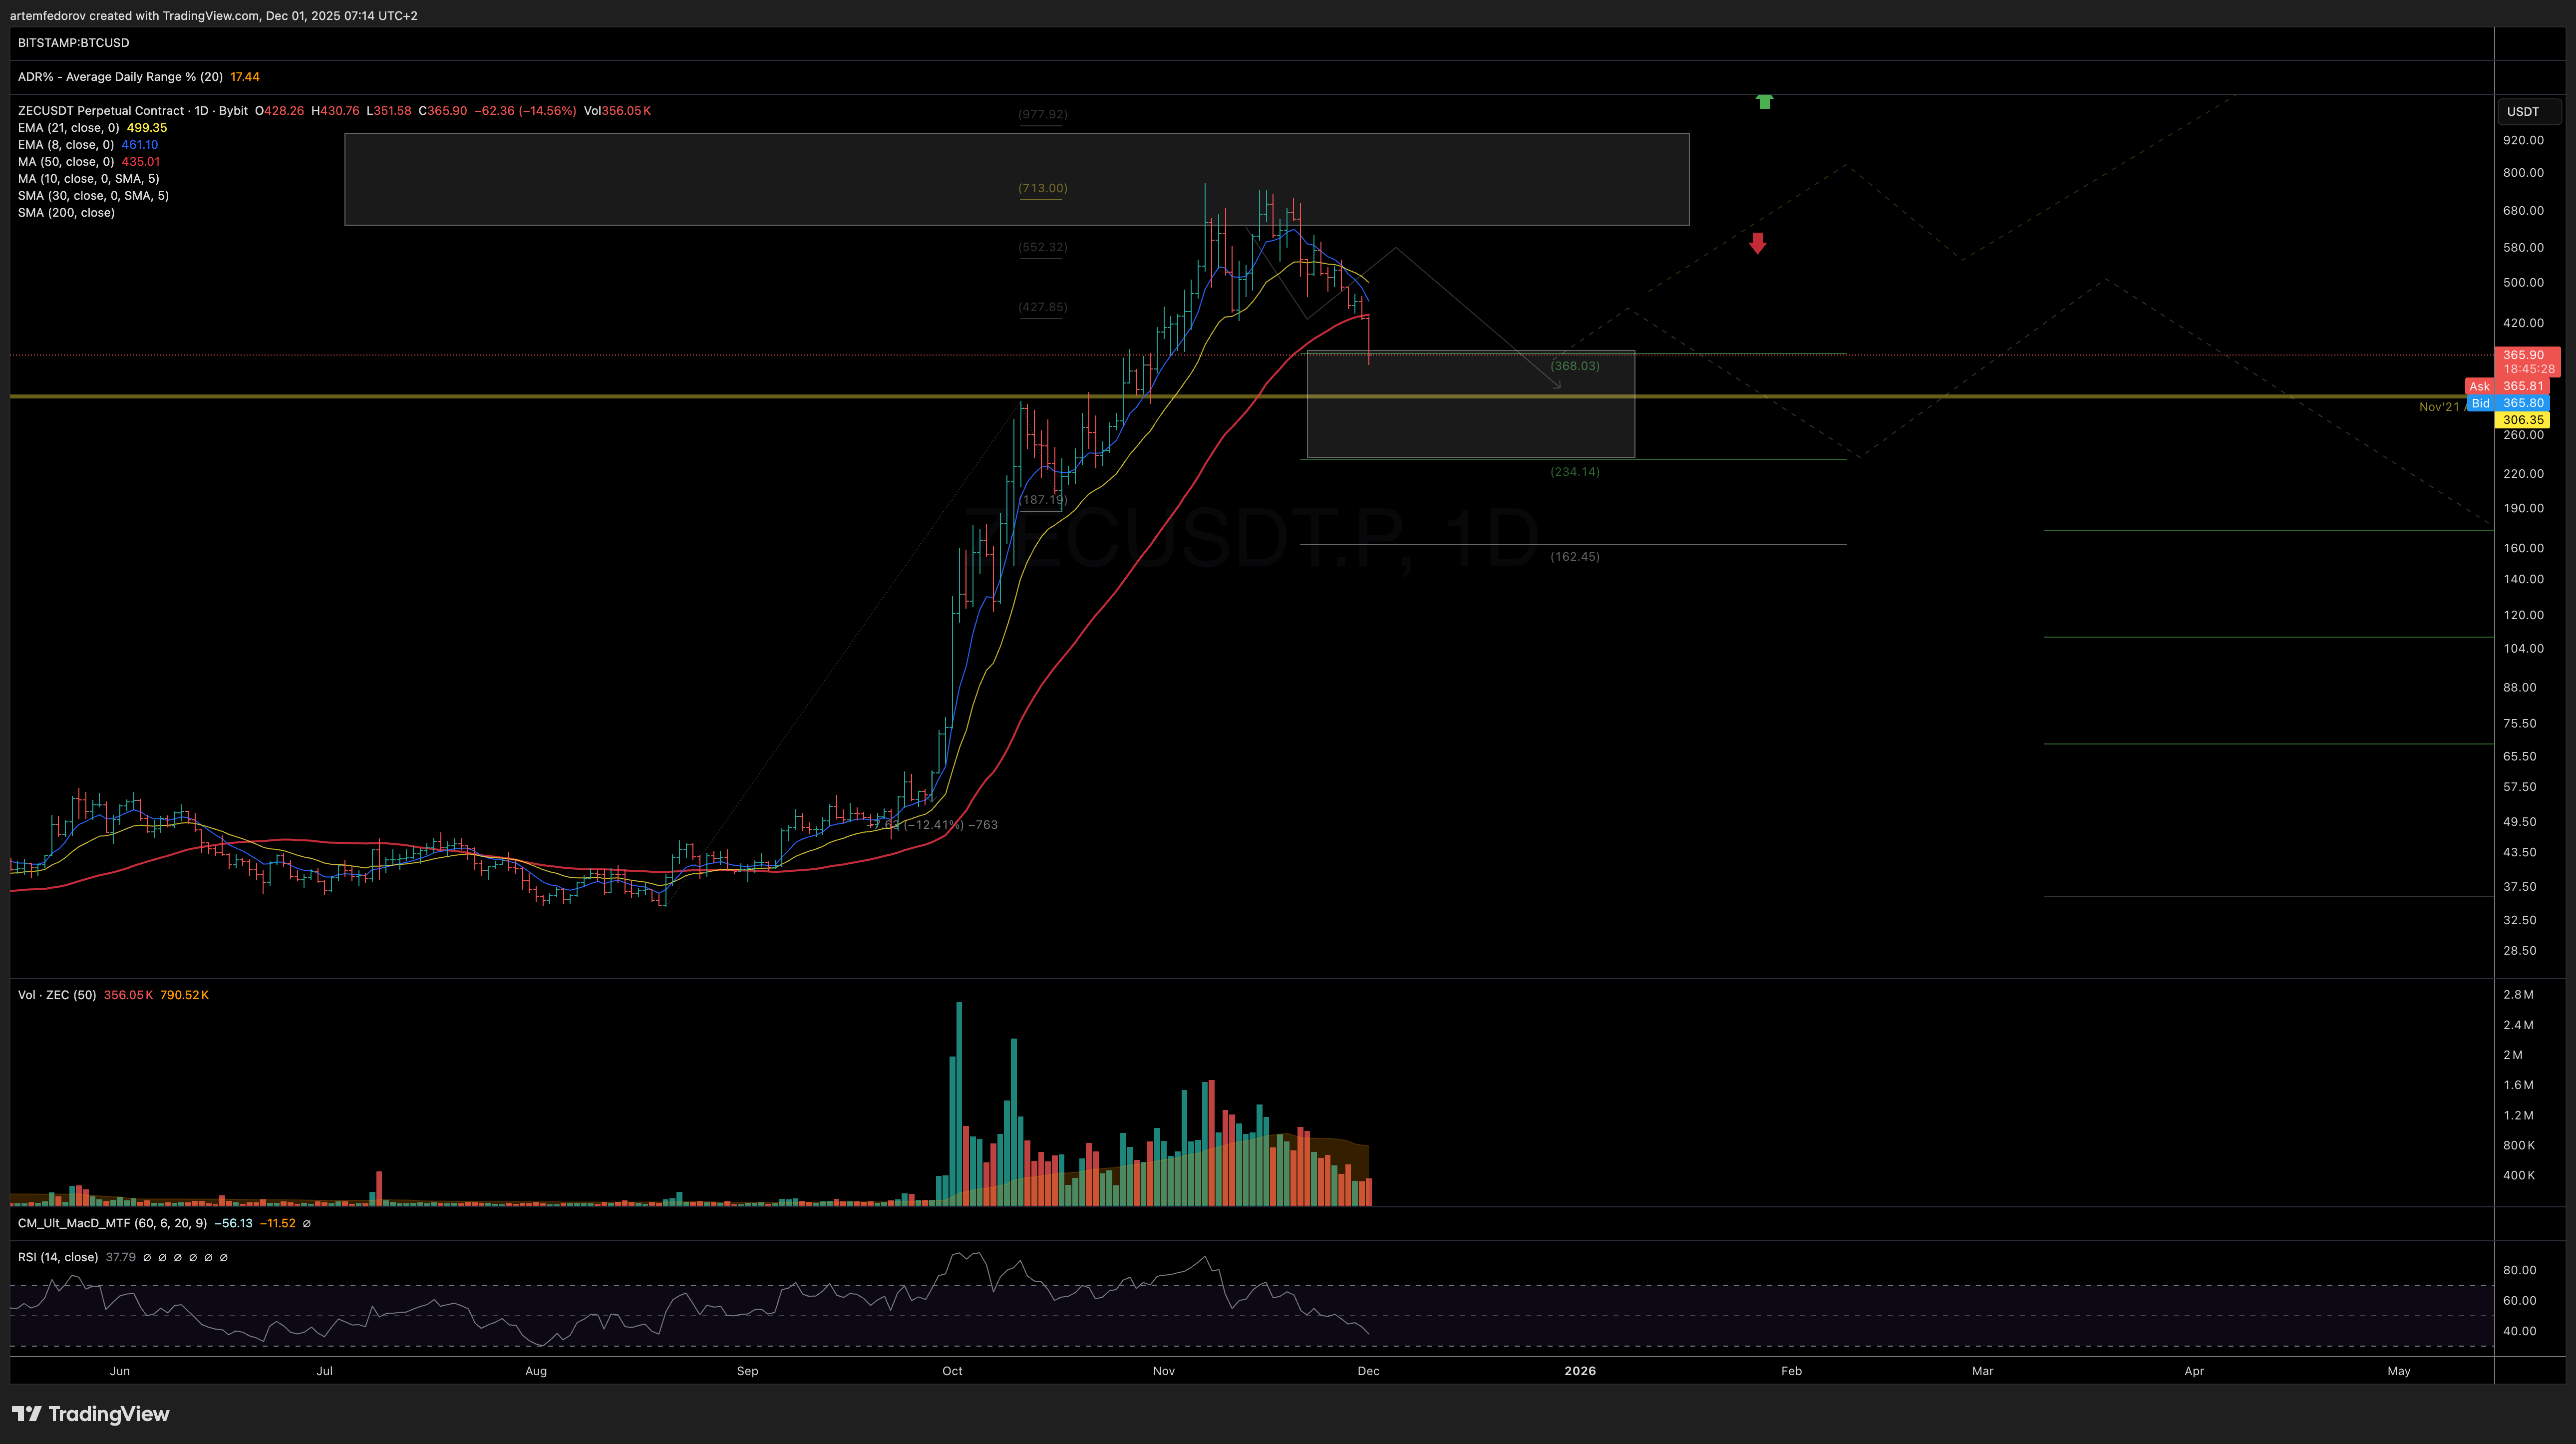This screenshot has width=2576, height=1444.
Task: Click the green up arrow marker on chart
Action: (1764, 101)
